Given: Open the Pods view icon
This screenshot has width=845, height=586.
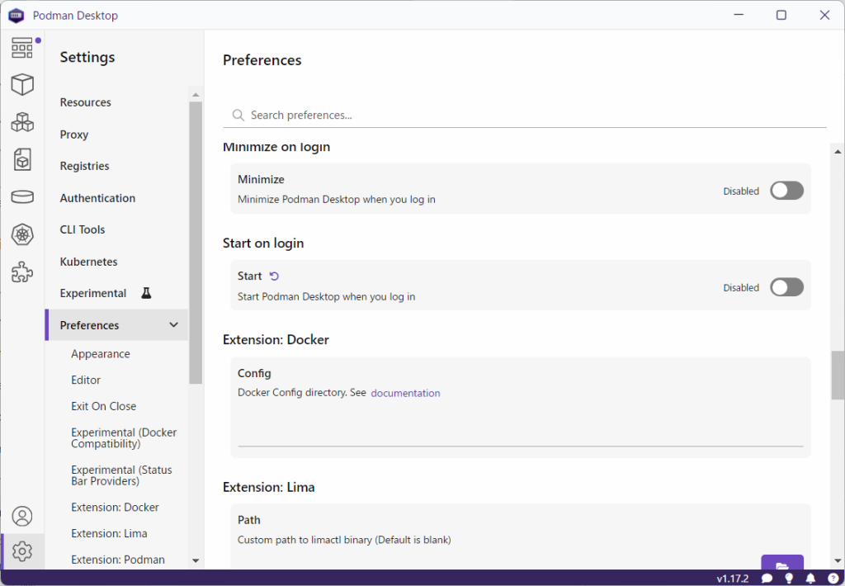Looking at the screenshot, I should (x=22, y=122).
